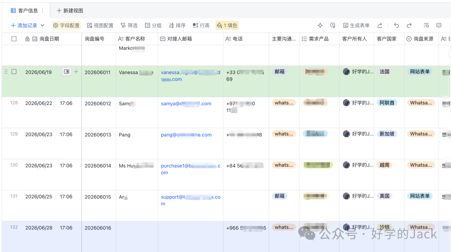The height and width of the screenshot is (252, 451).
Task: Click the 美国 country tag
Action: [x=384, y=196]
